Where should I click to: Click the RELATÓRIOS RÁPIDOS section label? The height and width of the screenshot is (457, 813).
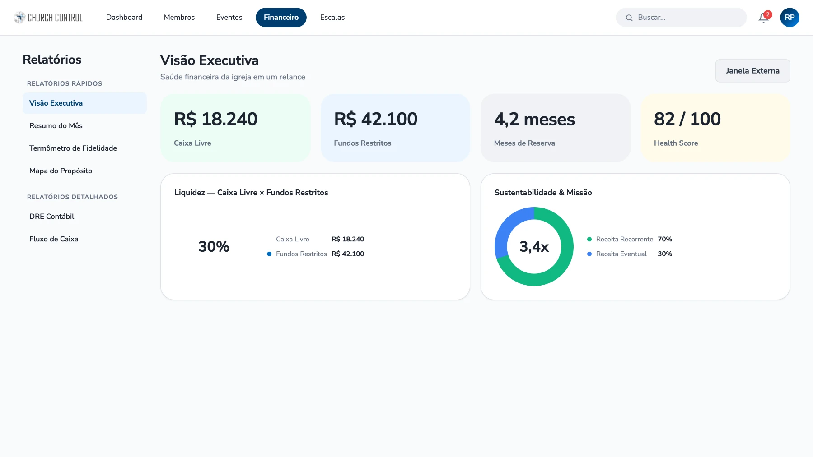click(x=65, y=83)
